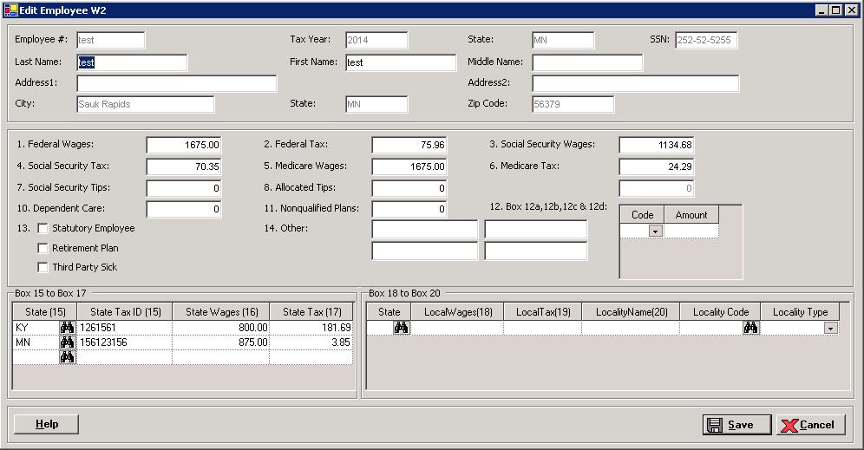Enable the Retirement Plan checkbox

pos(43,248)
